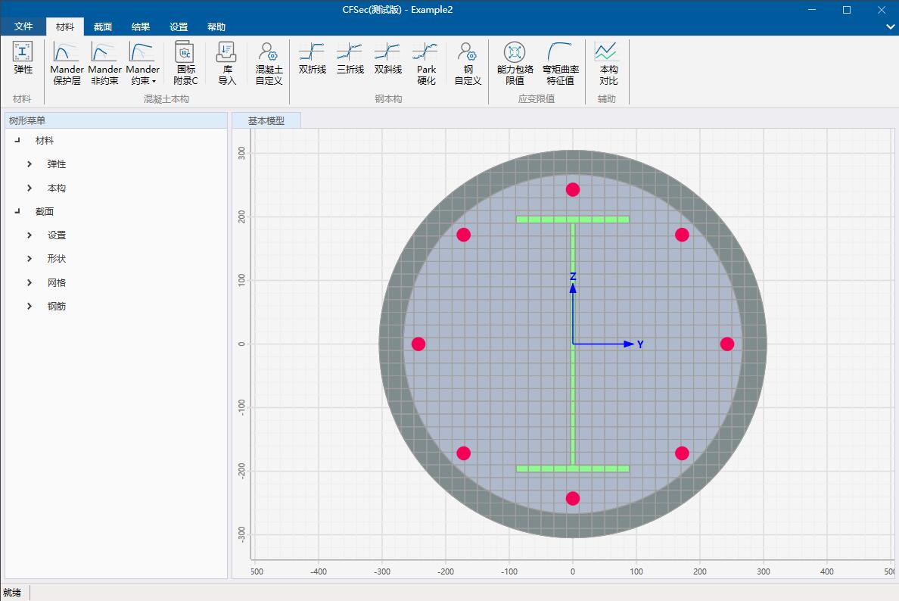Viewport: 899px width, 601px height.
Task: Open the 文件 menu
Action: pyautogui.click(x=23, y=27)
